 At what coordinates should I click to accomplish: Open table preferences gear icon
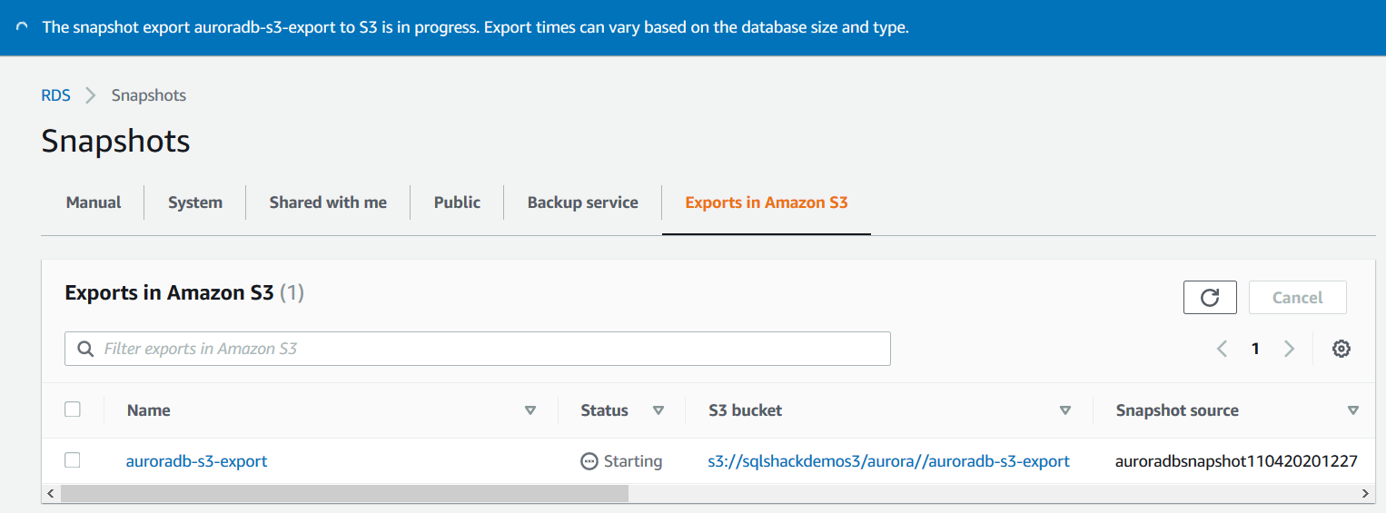coord(1341,349)
